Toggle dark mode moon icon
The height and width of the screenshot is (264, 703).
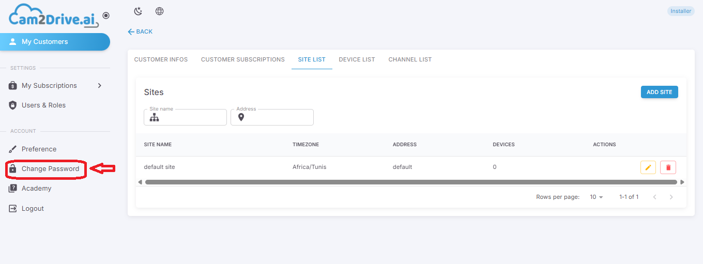point(138,11)
